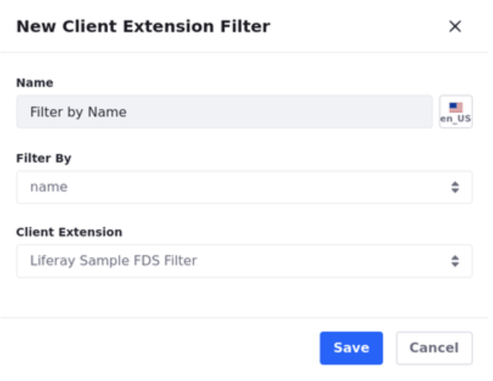Screen dimensions: 493x381
Task: Open the en_US language flag selector
Action: point(456,111)
